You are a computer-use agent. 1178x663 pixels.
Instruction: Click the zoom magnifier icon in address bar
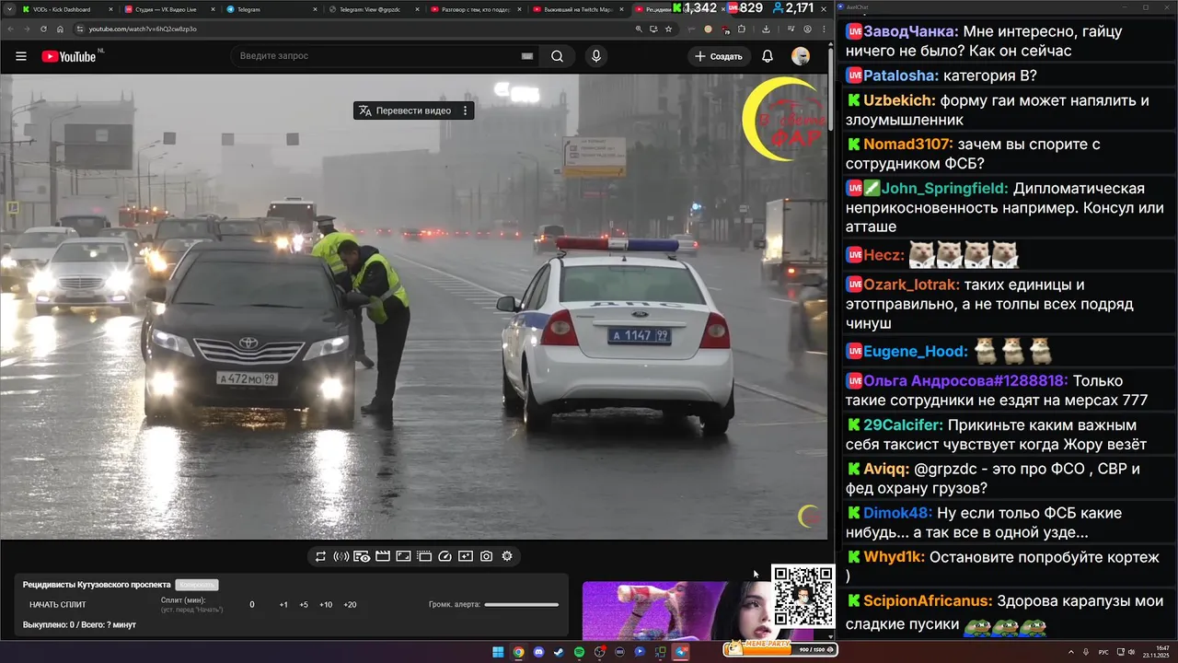pos(639,29)
